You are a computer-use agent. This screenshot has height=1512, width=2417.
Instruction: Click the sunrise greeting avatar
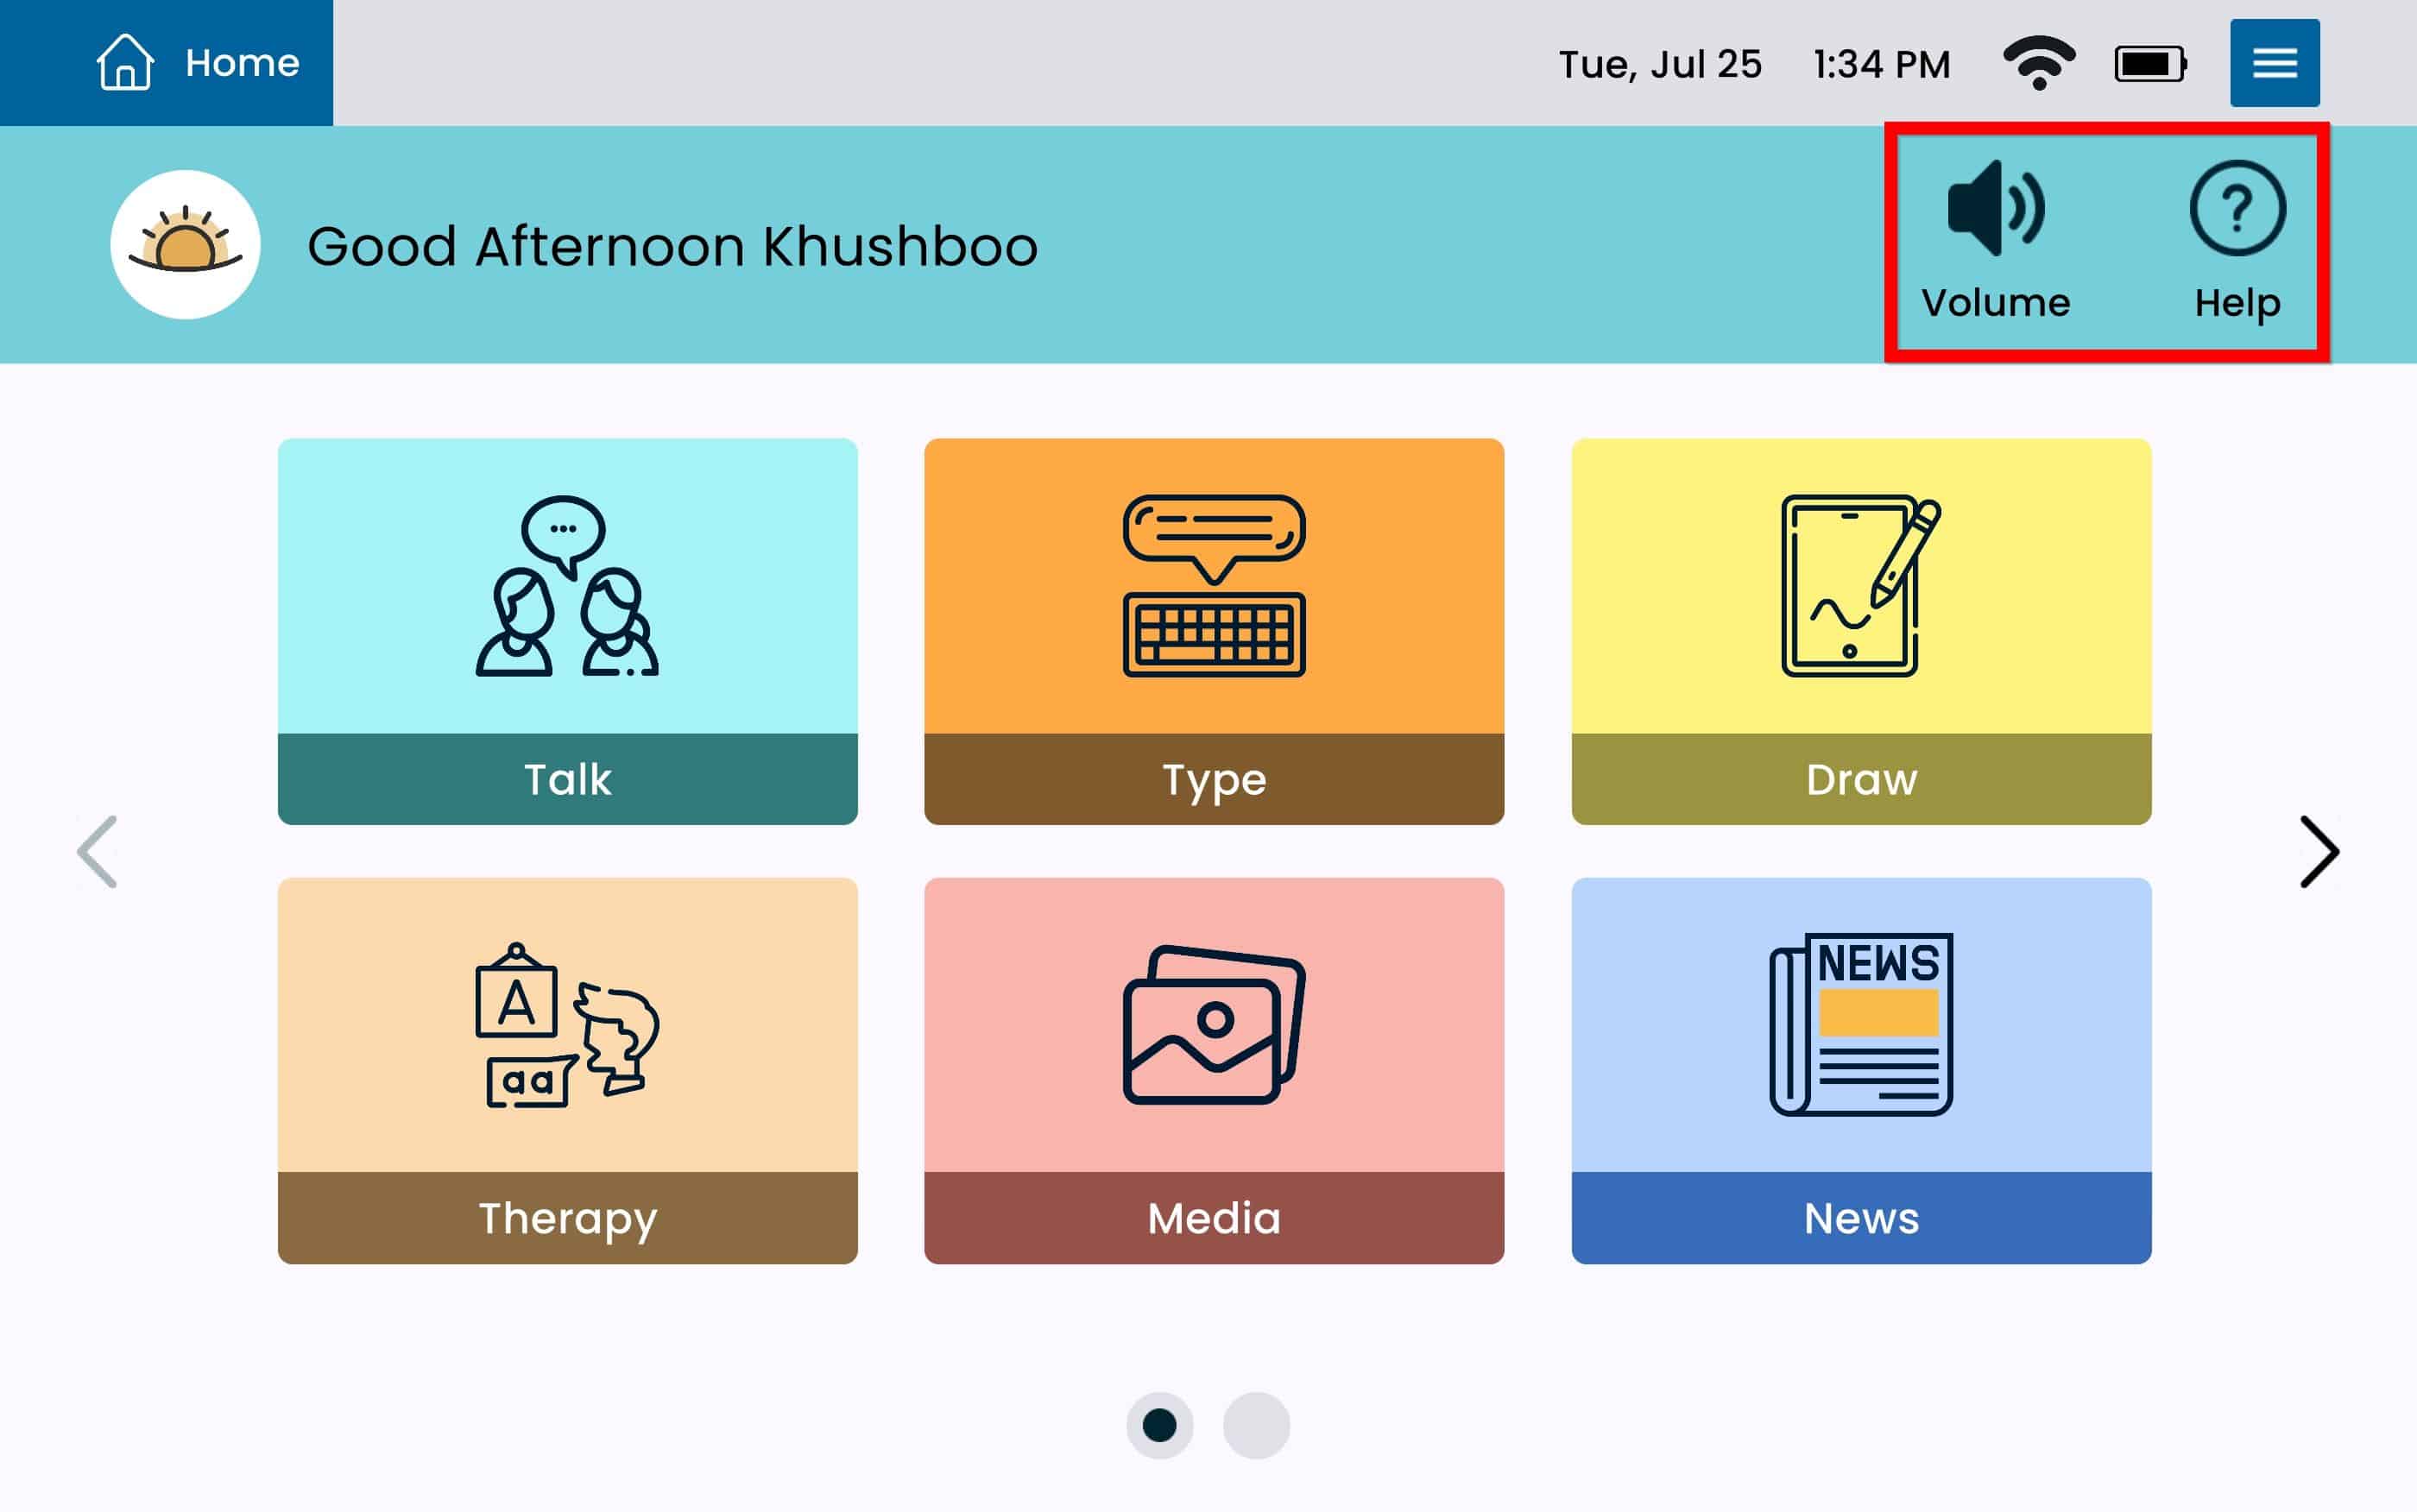pyautogui.click(x=185, y=245)
